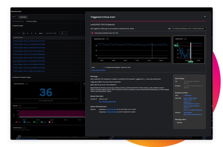
Task: Click the Prev page link
Action: pyautogui.click(x=18, y=33)
